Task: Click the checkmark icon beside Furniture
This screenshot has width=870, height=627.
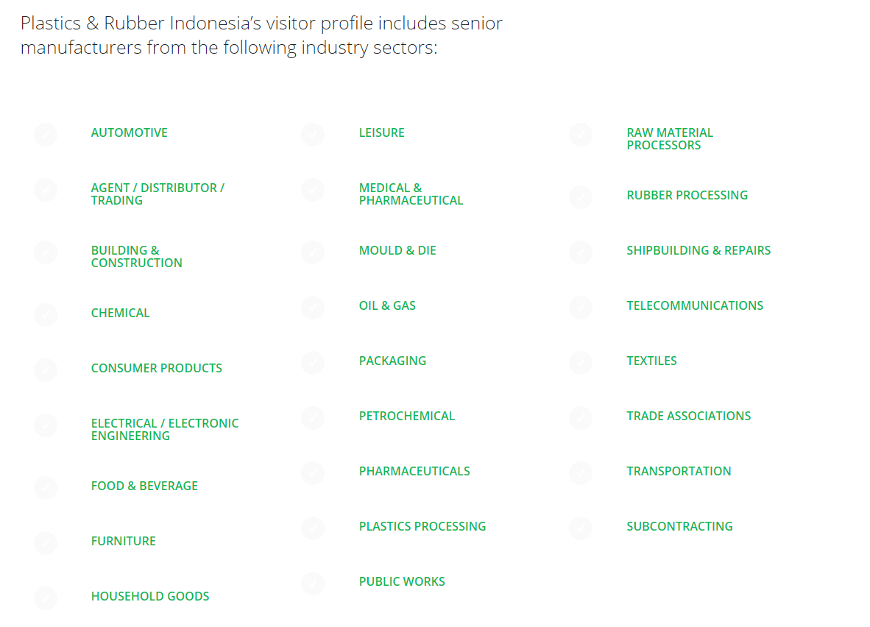Action: coord(46,543)
